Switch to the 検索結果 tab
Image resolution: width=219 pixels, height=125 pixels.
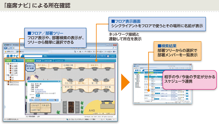point(38,61)
